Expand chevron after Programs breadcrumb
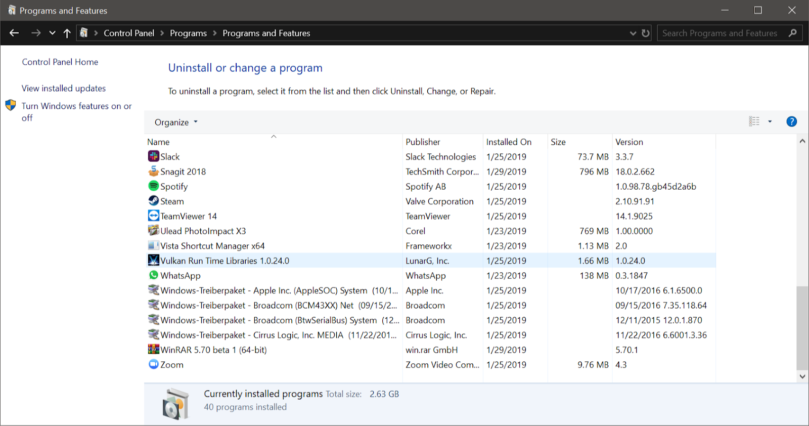 [215, 33]
